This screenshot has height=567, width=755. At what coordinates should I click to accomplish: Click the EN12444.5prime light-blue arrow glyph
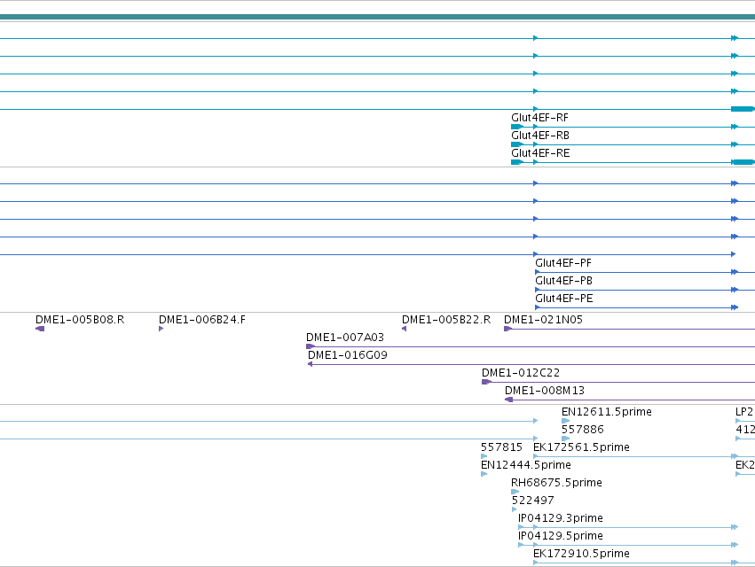[x=484, y=475]
